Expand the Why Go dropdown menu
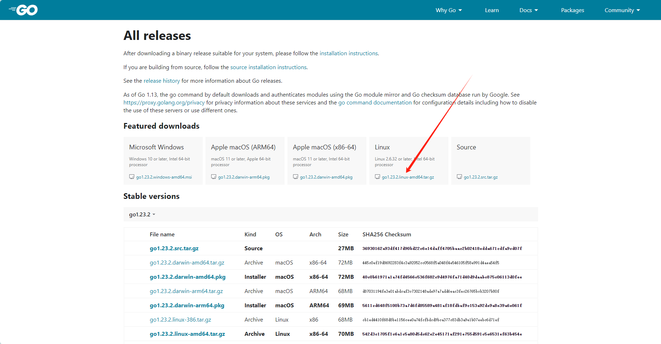This screenshot has width=661, height=344. click(449, 10)
